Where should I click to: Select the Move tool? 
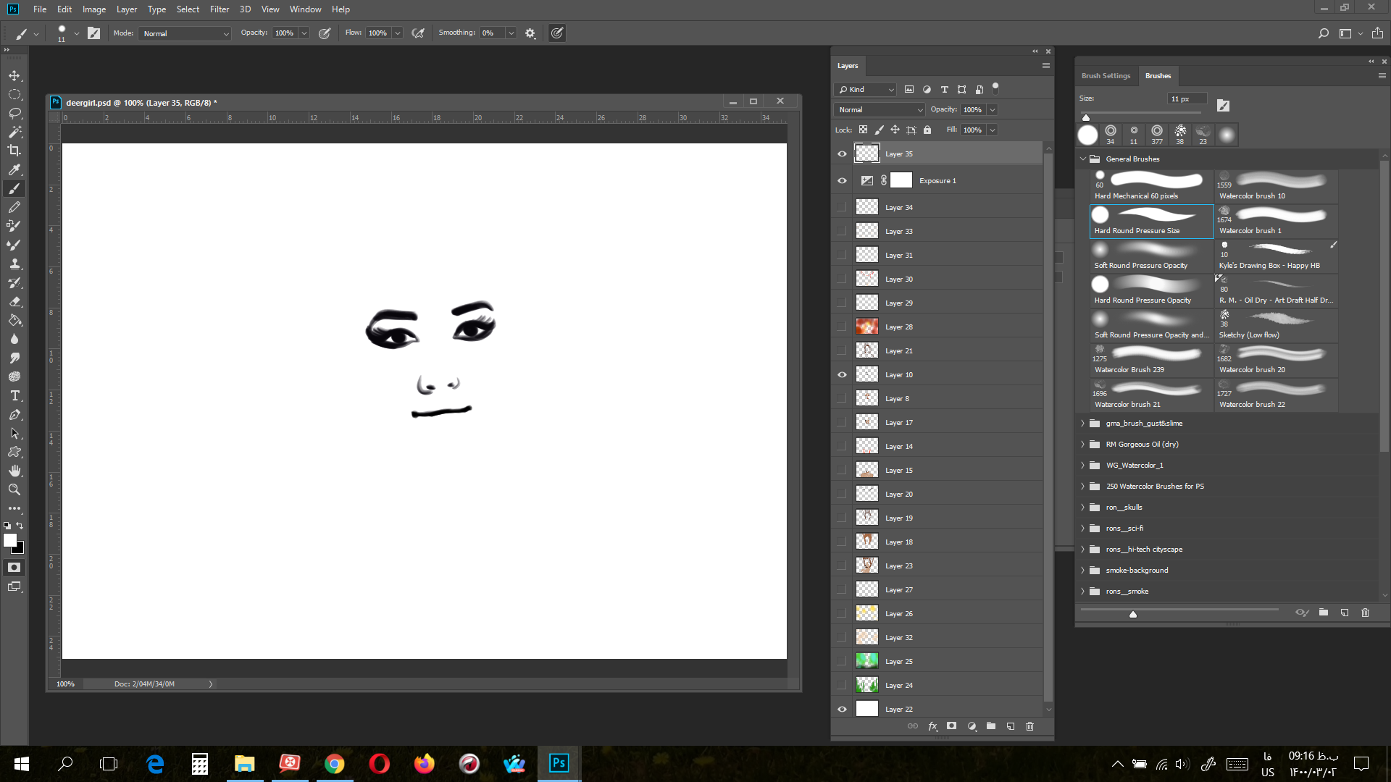point(14,76)
